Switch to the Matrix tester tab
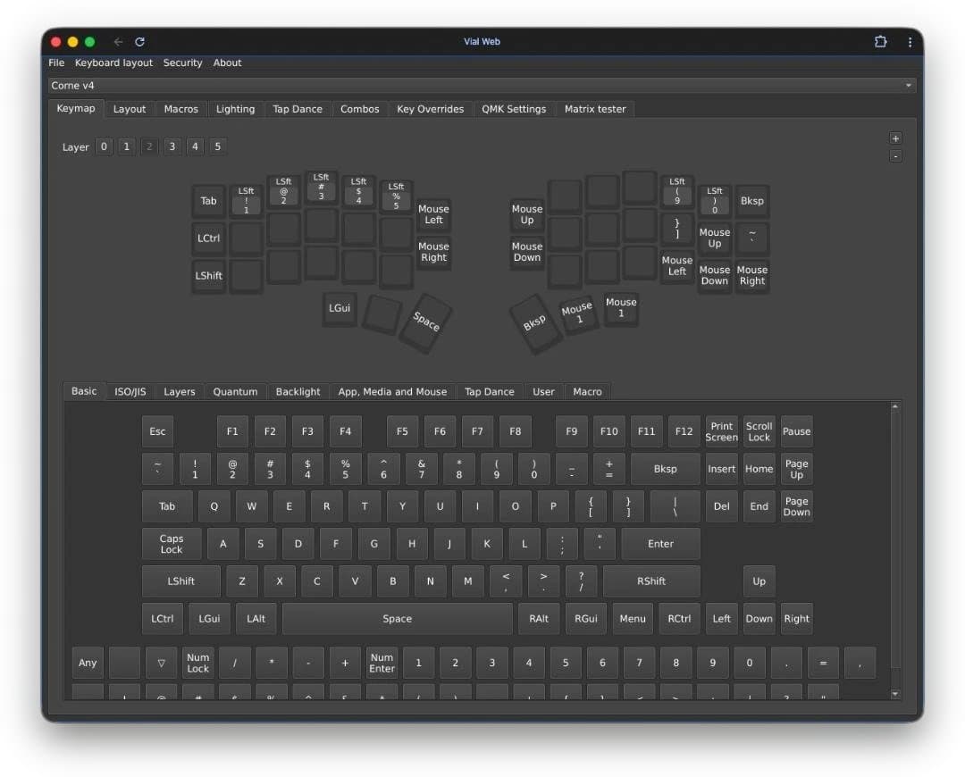The width and height of the screenshot is (965, 777). pyautogui.click(x=597, y=108)
